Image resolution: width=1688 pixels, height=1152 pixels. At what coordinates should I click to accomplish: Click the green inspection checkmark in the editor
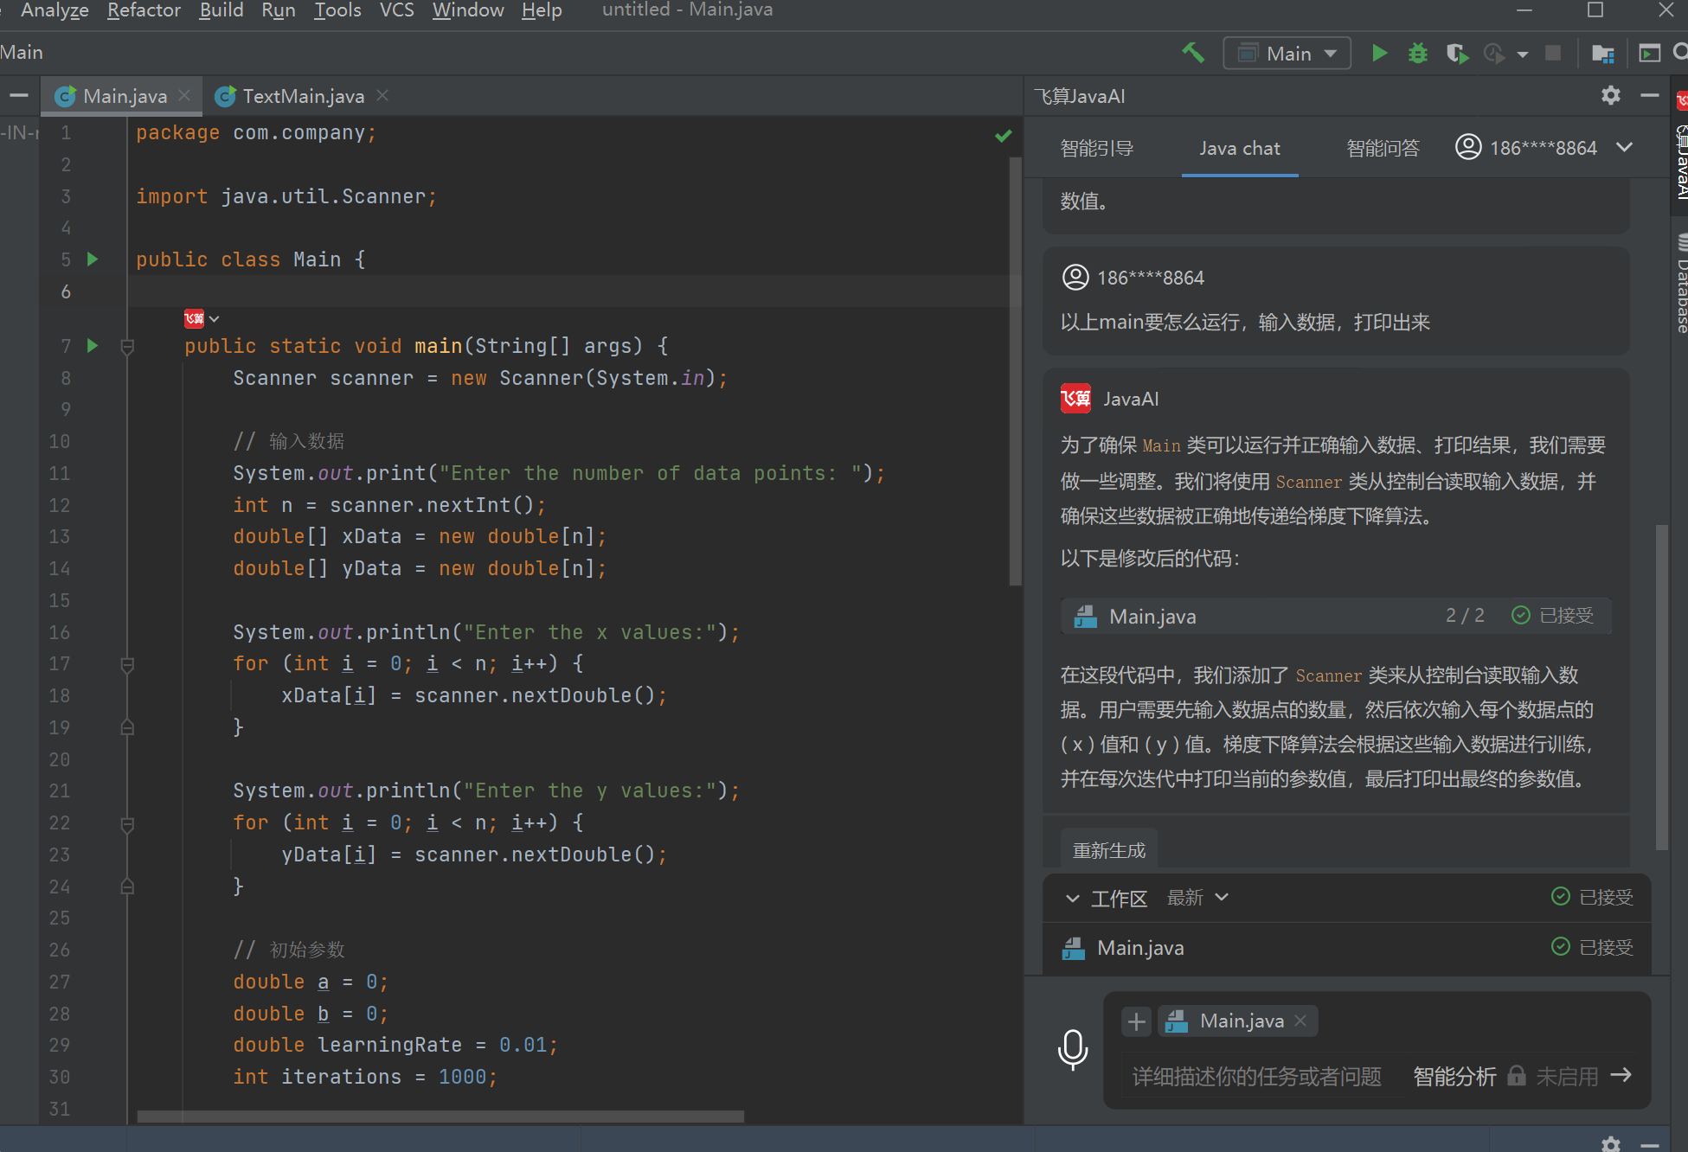(x=1004, y=135)
